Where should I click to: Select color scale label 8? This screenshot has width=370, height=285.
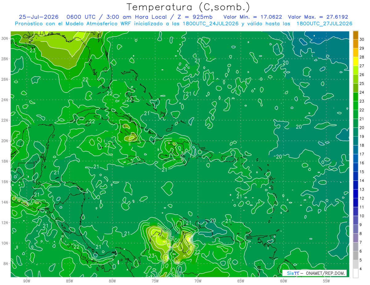361,233
